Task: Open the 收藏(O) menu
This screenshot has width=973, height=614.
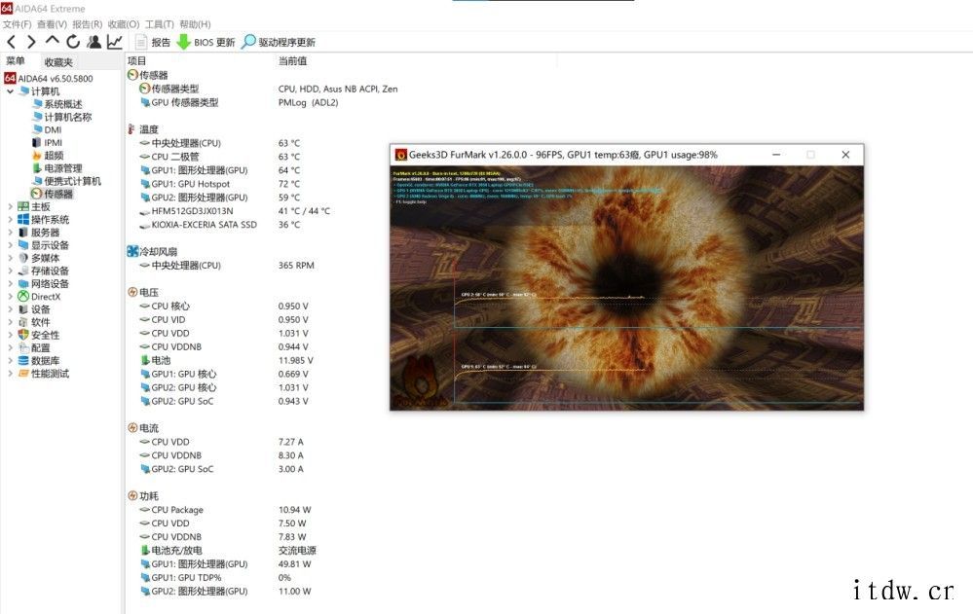Action: [x=124, y=24]
